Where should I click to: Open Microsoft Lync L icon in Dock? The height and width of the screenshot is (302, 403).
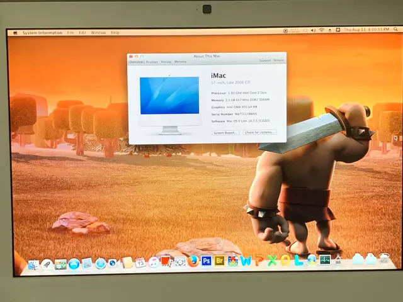click(x=298, y=260)
